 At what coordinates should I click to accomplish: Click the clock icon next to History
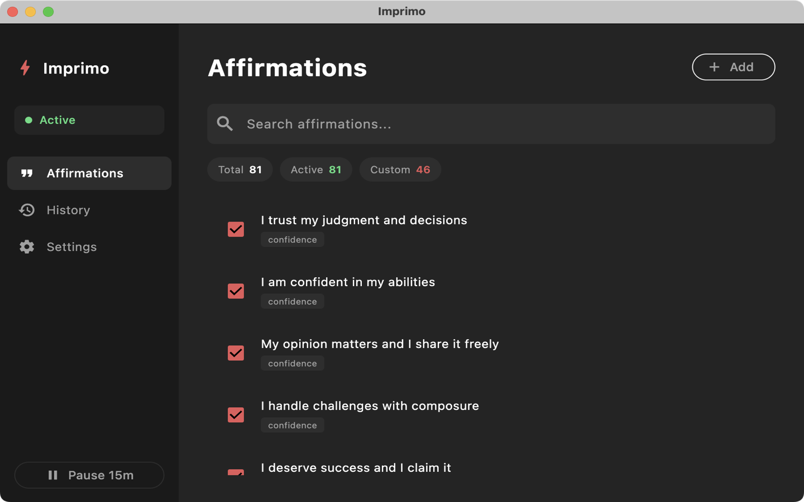(x=26, y=210)
